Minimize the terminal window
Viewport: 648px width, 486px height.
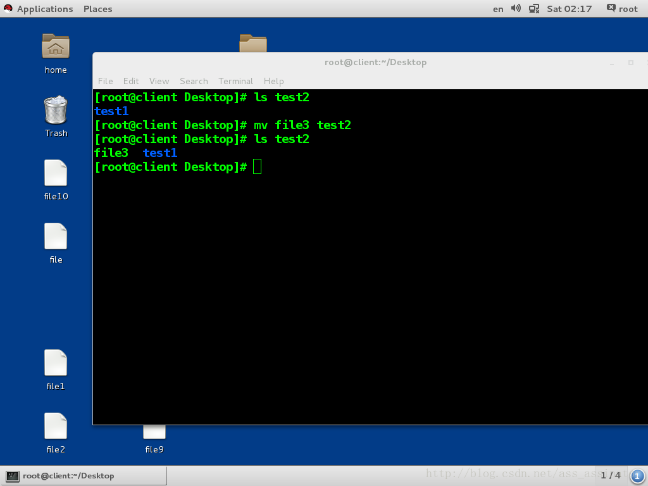(612, 63)
